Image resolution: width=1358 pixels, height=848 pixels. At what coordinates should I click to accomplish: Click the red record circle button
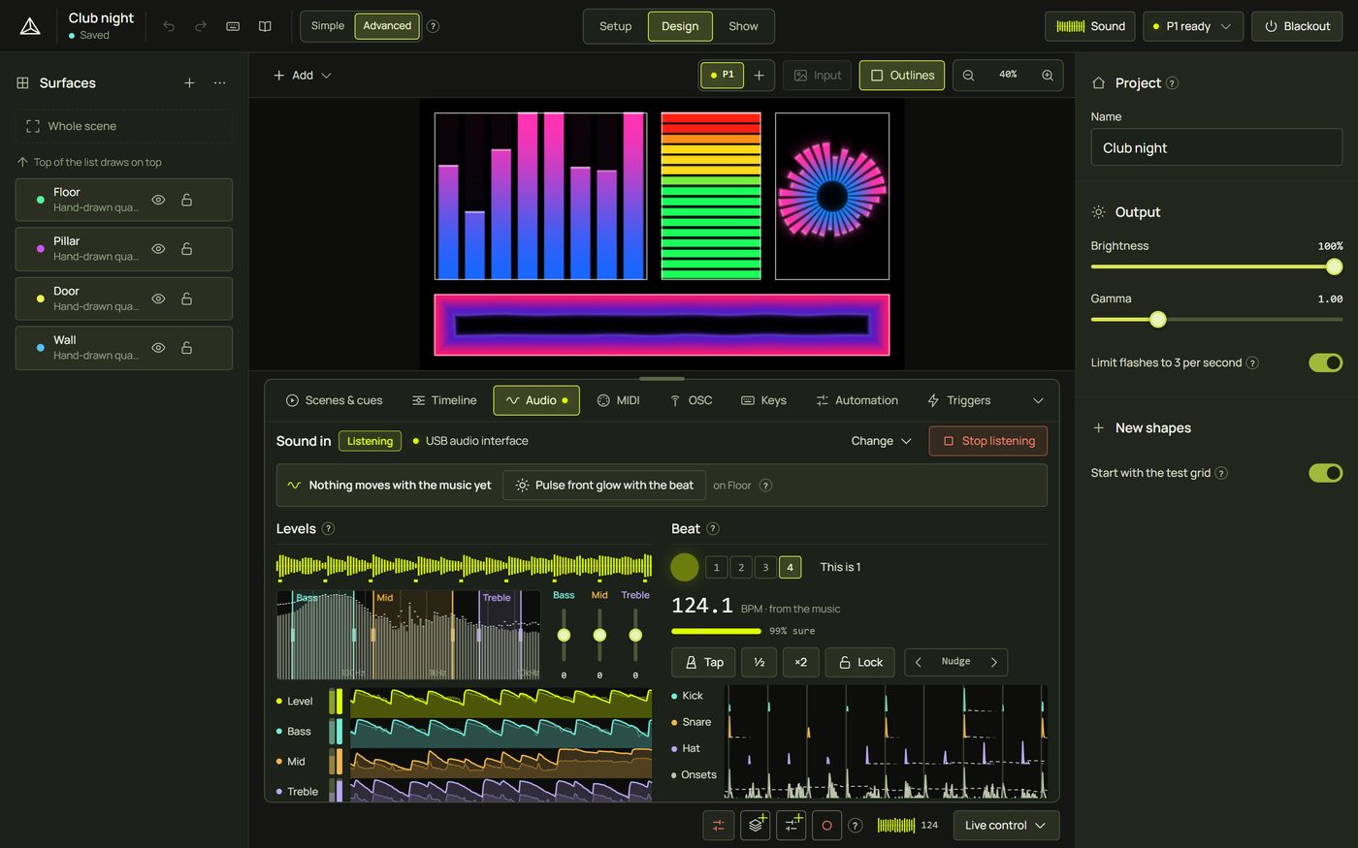pyautogui.click(x=826, y=826)
